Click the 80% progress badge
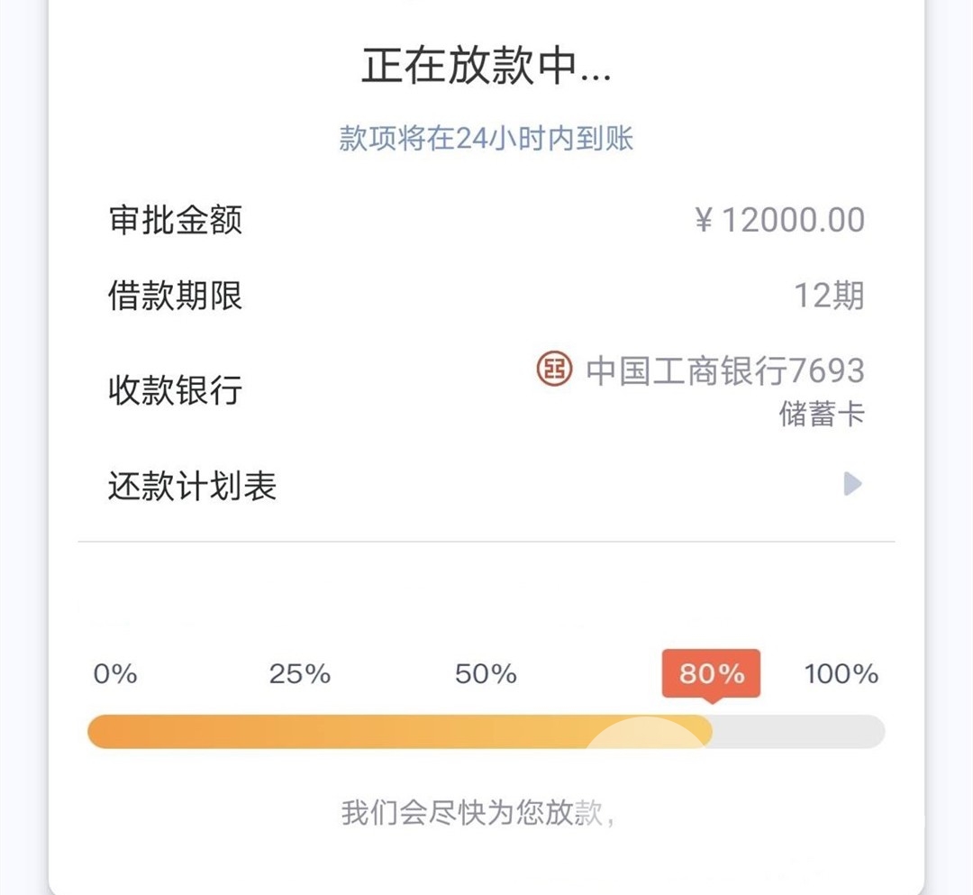The height and width of the screenshot is (895, 973). (x=711, y=674)
